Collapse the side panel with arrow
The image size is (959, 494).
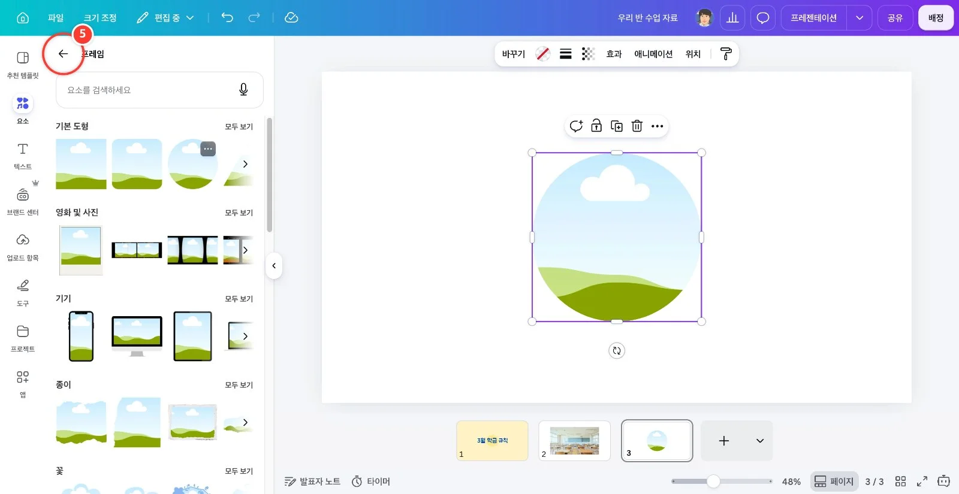point(274,266)
